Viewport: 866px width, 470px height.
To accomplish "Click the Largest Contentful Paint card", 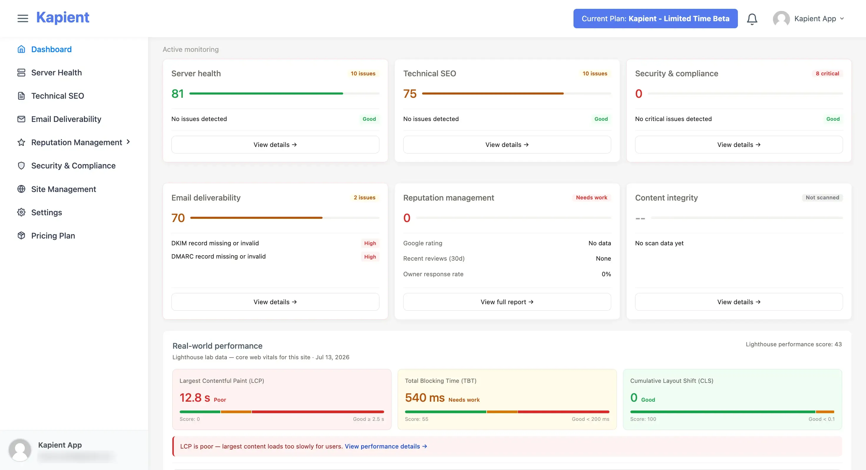I will point(282,399).
